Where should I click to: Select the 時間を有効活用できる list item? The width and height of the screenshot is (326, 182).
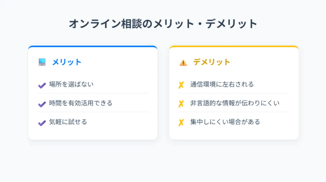[81, 103]
